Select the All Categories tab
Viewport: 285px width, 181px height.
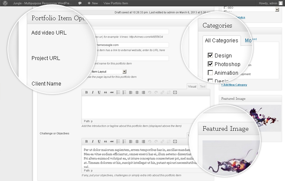click(x=222, y=40)
